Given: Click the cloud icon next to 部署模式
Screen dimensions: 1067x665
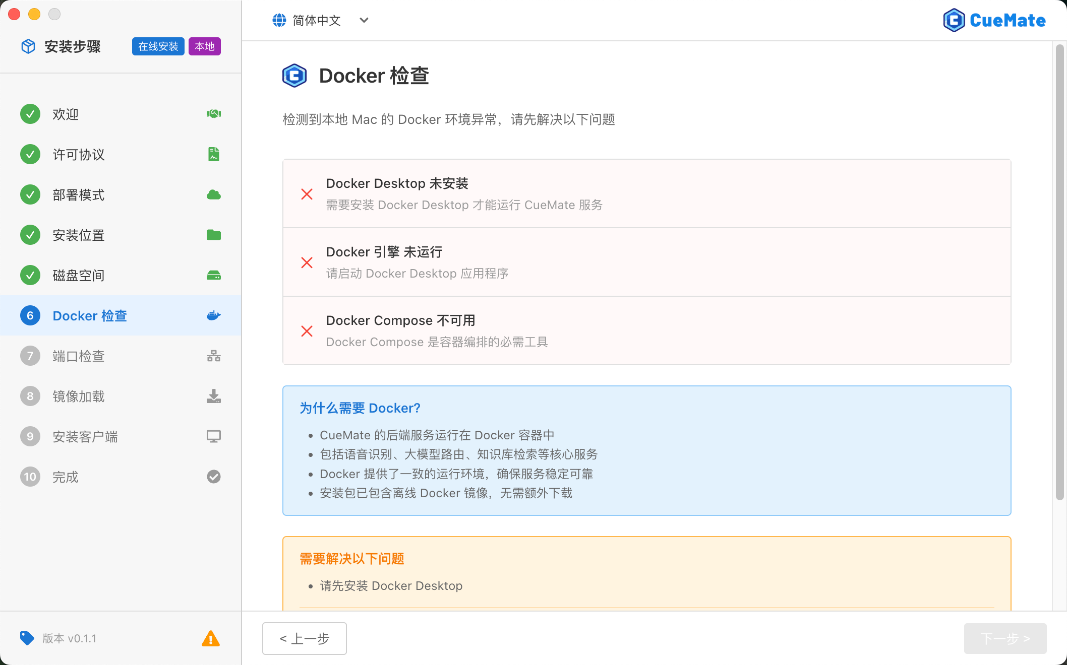Looking at the screenshot, I should point(213,194).
